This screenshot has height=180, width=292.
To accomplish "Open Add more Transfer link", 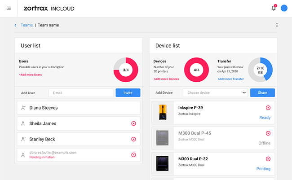I will tap(231, 79).
